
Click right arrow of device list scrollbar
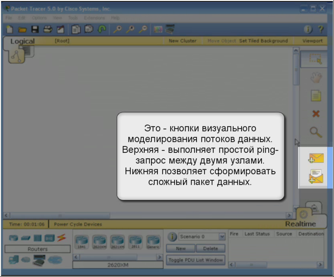pyautogui.click(x=160, y=257)
